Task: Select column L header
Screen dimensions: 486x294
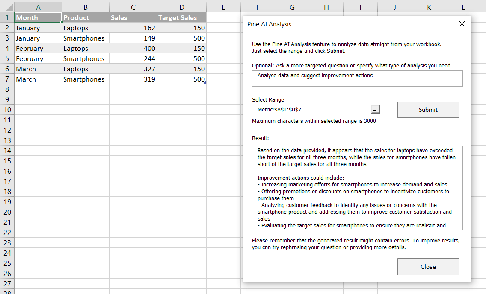Action: (x=463, y=7)
